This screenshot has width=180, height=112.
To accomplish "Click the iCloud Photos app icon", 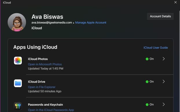I will (x=18, y=60).
